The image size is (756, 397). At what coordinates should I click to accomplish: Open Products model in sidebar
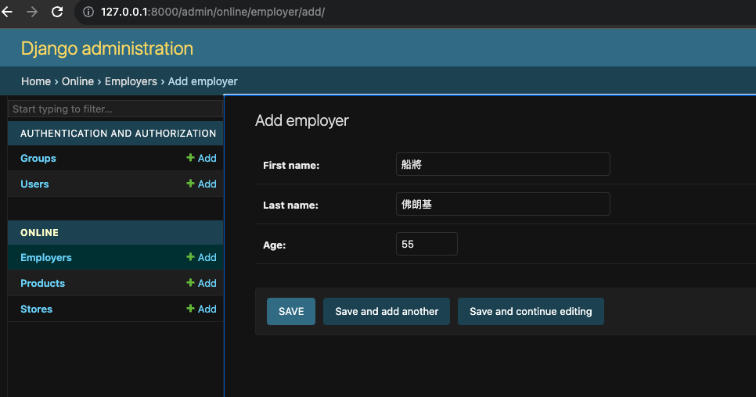coord(42,283)
